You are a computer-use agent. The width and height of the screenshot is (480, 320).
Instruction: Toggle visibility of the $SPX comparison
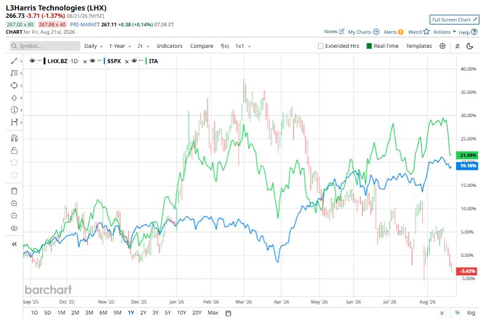coord(92,61)
